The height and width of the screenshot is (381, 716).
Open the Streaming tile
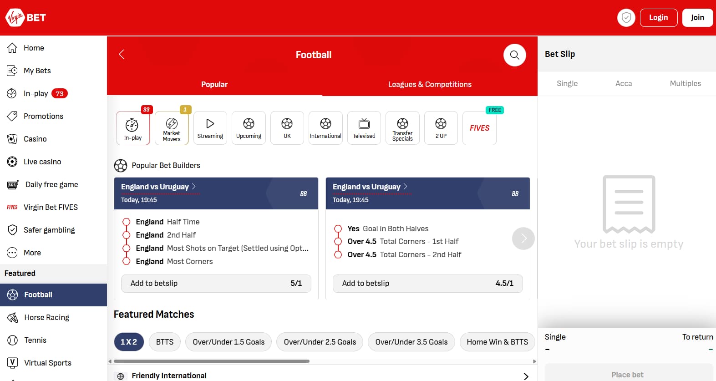pos(210,128)
